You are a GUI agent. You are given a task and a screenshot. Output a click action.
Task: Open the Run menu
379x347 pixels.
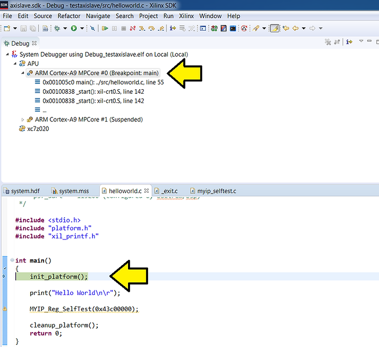coord(169,16)
